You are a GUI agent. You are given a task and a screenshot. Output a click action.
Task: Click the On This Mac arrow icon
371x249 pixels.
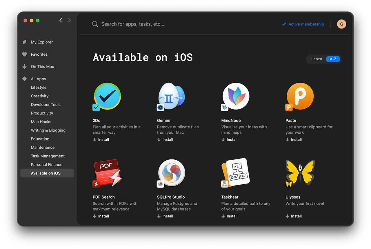(25, 66)
